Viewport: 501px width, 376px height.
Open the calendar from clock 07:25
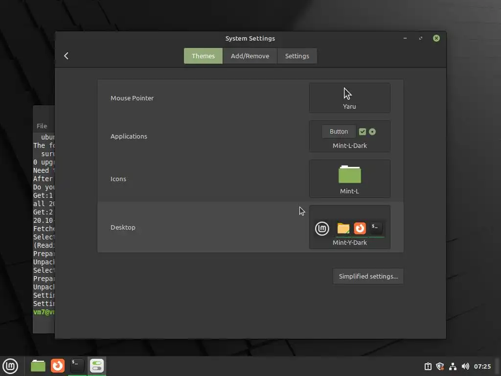click(x=482, y=366)
